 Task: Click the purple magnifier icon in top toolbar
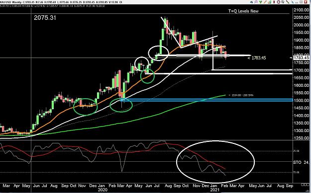pos(256,2)
